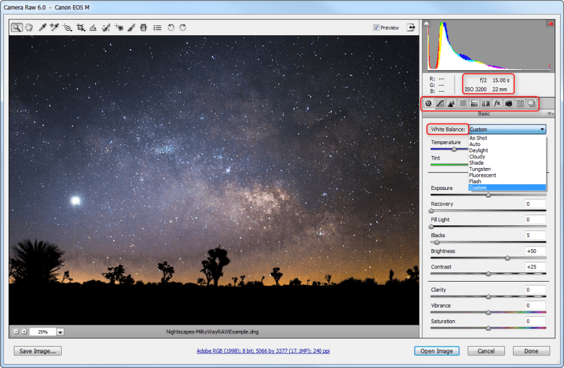Image resolution: width=564 pixels, height=368 pixels.
Task: Click the Blacks slider handle
Action: tap(437, 242)
